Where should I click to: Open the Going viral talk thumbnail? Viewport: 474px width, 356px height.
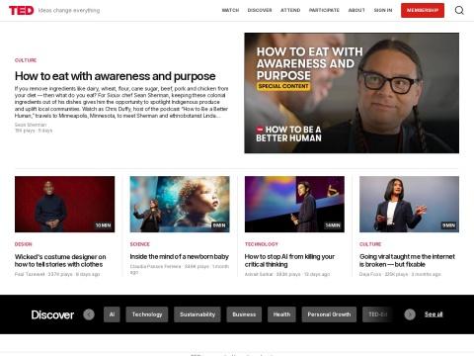tap(409, 204)
